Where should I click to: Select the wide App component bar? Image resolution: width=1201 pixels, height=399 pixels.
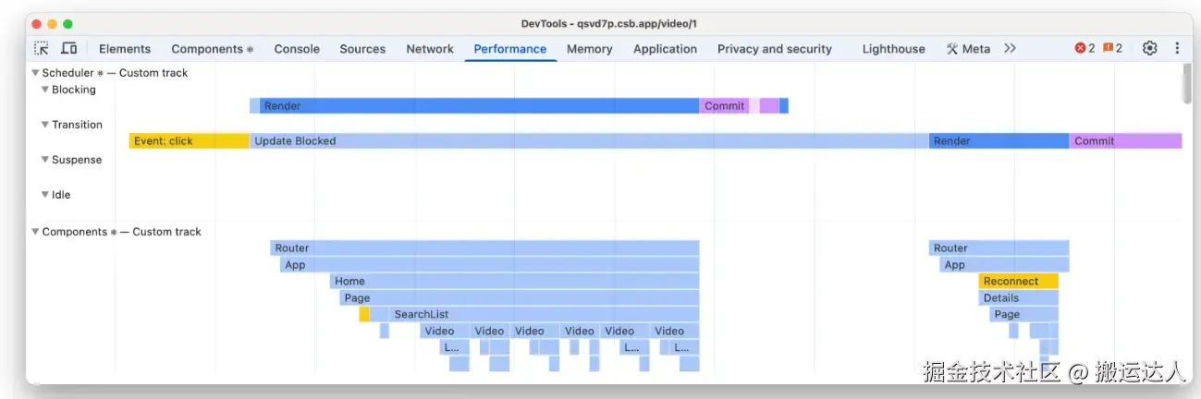pos(490,265)
